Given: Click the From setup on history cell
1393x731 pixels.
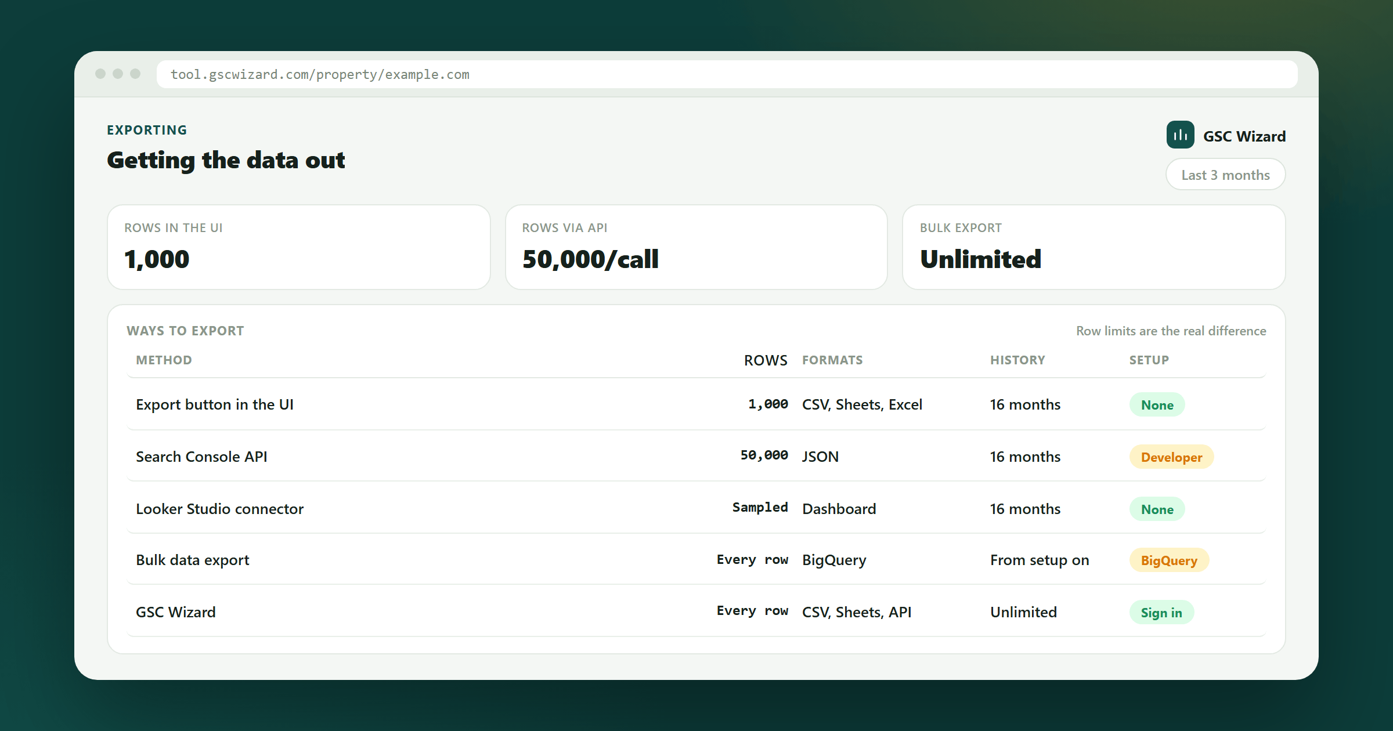Looking at the screenshot, I should point(1040,560).
